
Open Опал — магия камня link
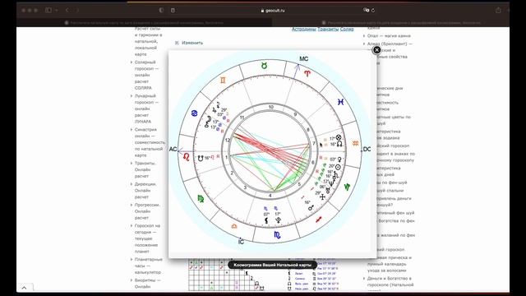point(389,35)
